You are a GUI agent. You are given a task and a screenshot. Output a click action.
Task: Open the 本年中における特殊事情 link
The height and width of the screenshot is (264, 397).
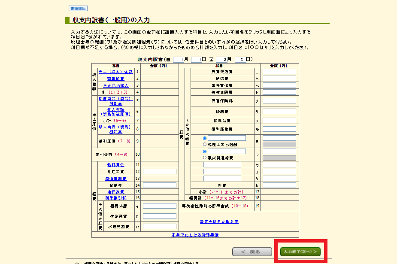pyautogui.click(x=195, y=235)
